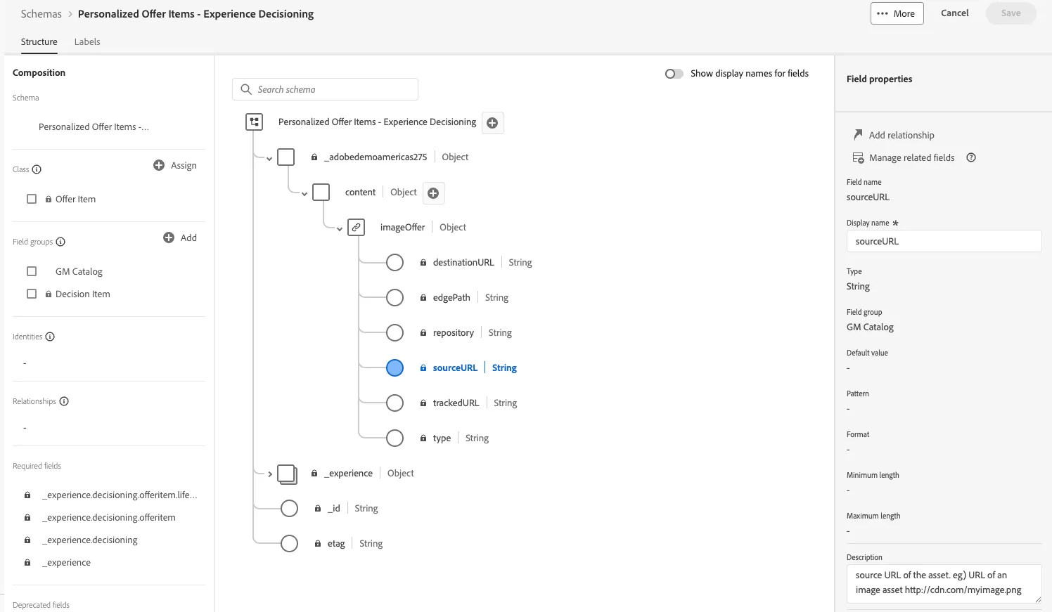Select the etag field circle

pyautogui.click(x=290, y=544)
